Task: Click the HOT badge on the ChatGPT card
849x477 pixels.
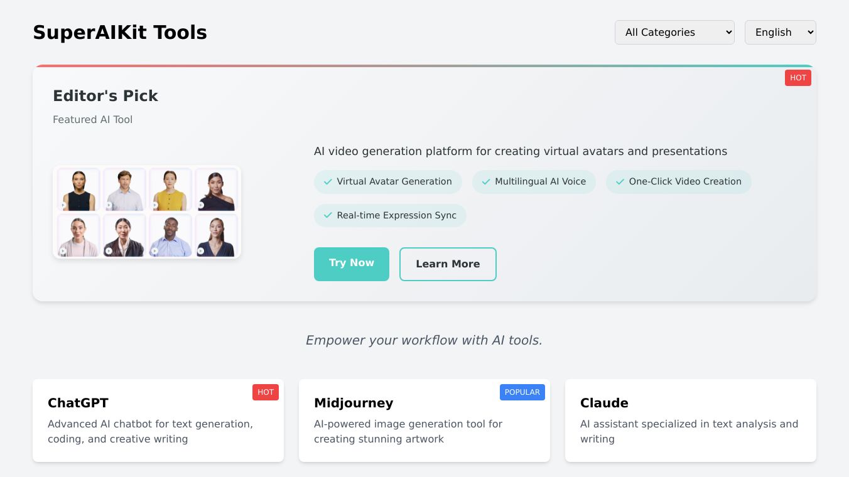Action: pos(266,392)
